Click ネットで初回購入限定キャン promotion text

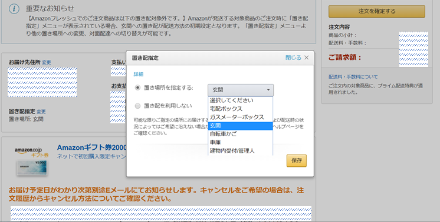pyautogui.click(x=91, y=156)
